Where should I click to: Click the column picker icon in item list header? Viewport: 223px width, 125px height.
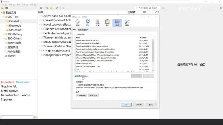158,12
